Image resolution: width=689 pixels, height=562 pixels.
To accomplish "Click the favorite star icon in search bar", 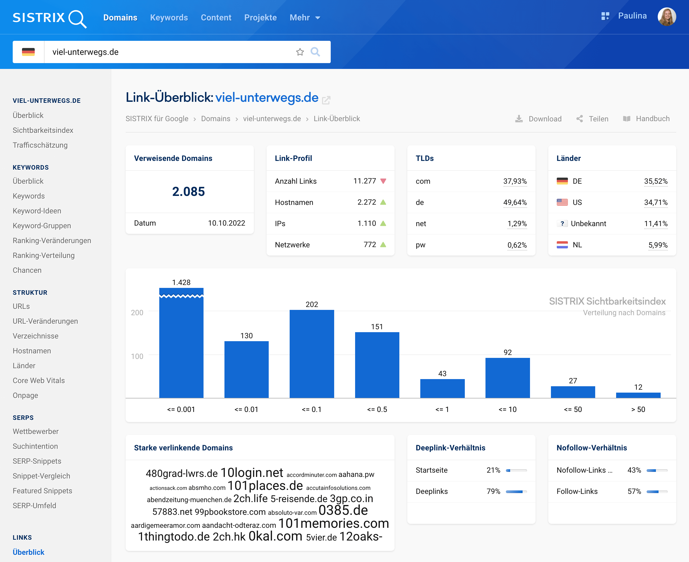I will click(300, 52).
